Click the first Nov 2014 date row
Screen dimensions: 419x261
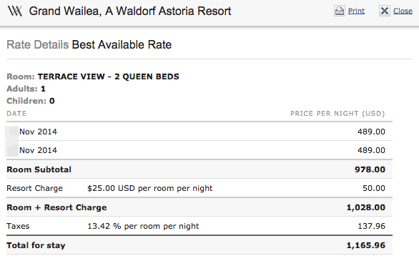(x=199, y=132)
